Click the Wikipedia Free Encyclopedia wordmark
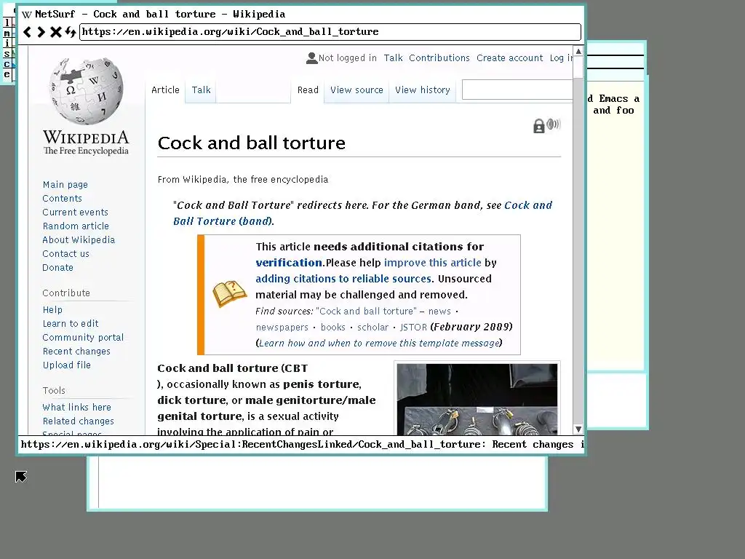The height and width of the screenshot is (559, 745). click(86, 143)
